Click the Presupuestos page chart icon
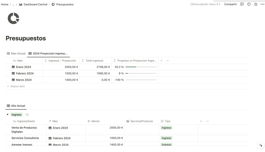Image resolution: width=265 pixels, height=152 pixels. [13, 18]
